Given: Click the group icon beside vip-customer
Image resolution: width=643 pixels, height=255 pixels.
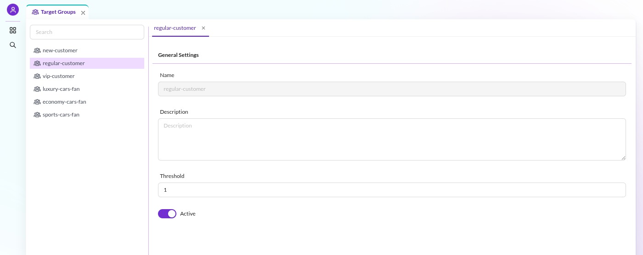Looking at the screenshot, I should click(x=37, y=76).
